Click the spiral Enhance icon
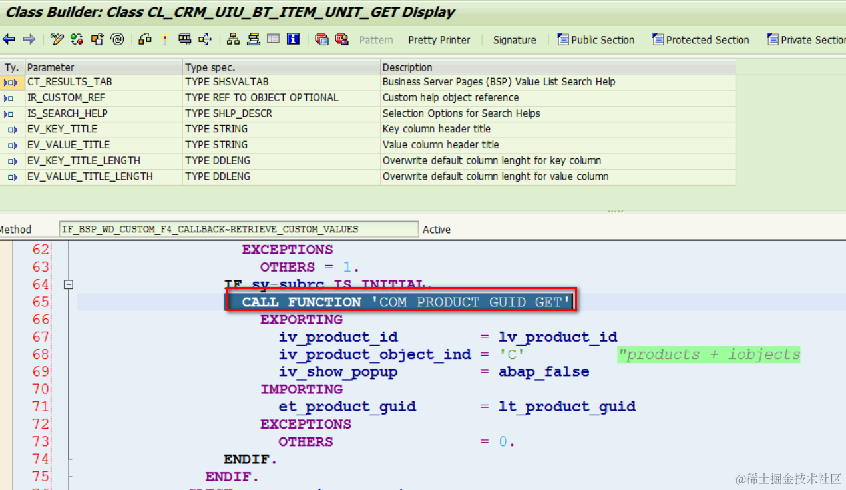 pyautogui.click(x=118, y=39)
